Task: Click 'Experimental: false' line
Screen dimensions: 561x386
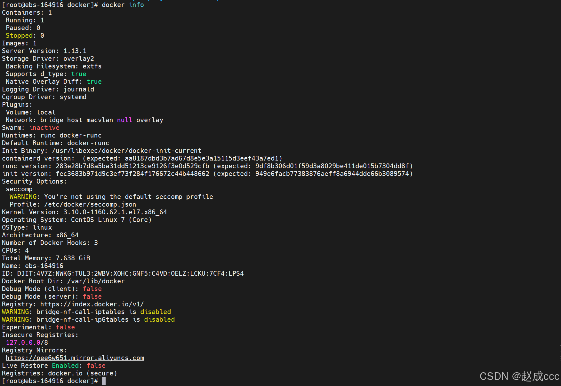Action: click(38, 327)
